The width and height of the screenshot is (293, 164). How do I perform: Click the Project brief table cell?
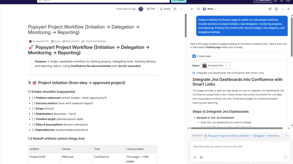tap(37, 157)
